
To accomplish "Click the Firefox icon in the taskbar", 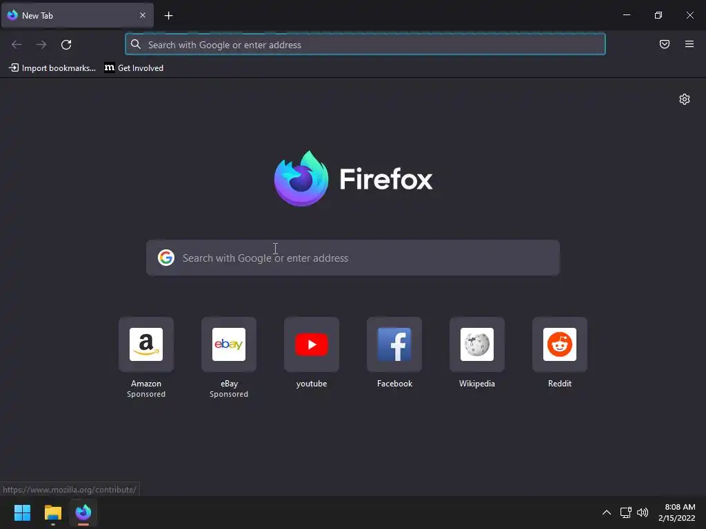I will tap(83, 512).
